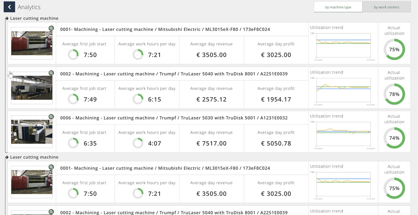
Task: Click magnifier icon on topmost Mitsubishi machine photo
Action: 51,28
